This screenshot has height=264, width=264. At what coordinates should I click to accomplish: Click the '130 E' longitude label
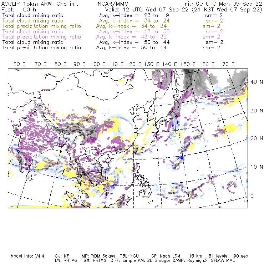click(151, 64)
